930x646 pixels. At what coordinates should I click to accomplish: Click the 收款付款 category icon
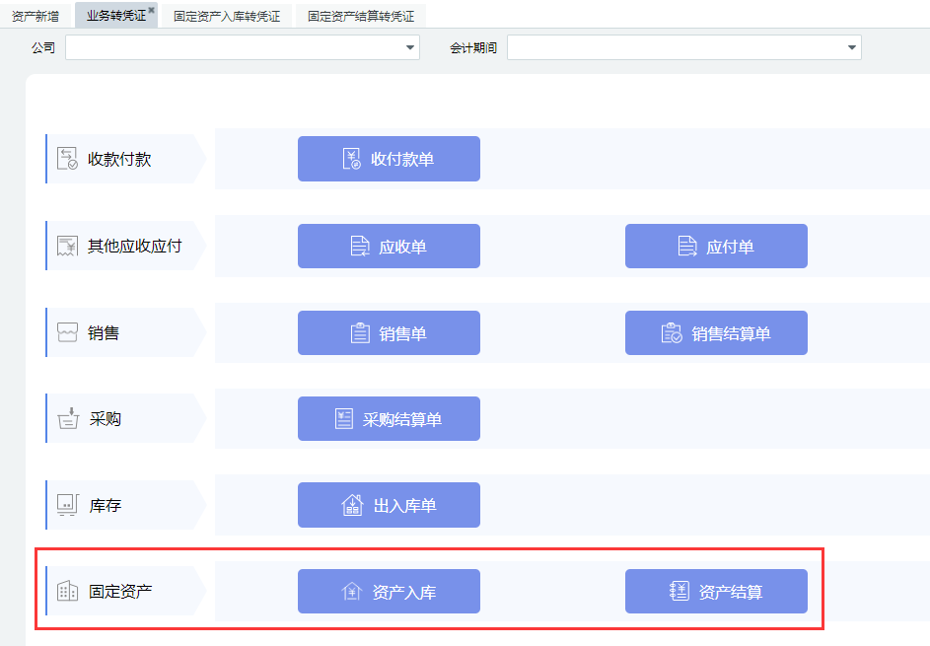coord(67,159)
